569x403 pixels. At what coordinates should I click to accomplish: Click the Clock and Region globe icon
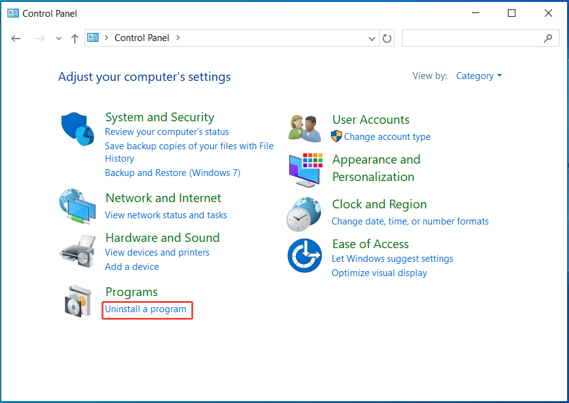[304, 213]
